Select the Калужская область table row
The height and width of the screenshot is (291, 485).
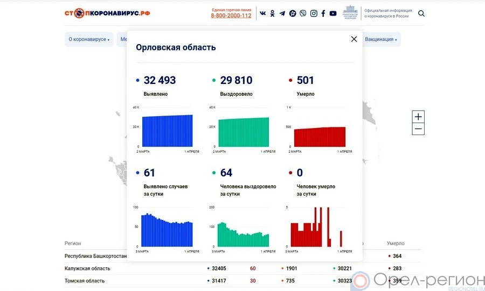click(87, 268)
